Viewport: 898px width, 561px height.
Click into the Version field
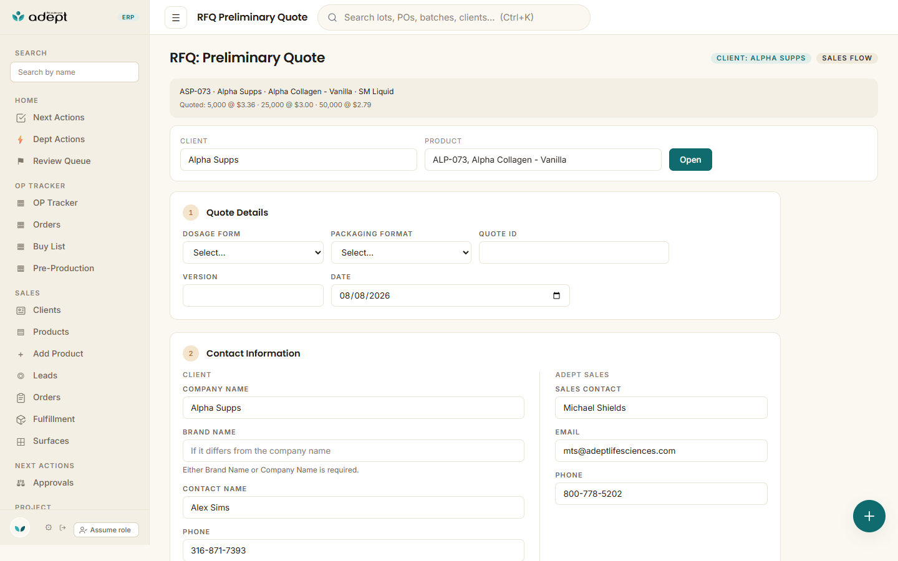[253, 295]
